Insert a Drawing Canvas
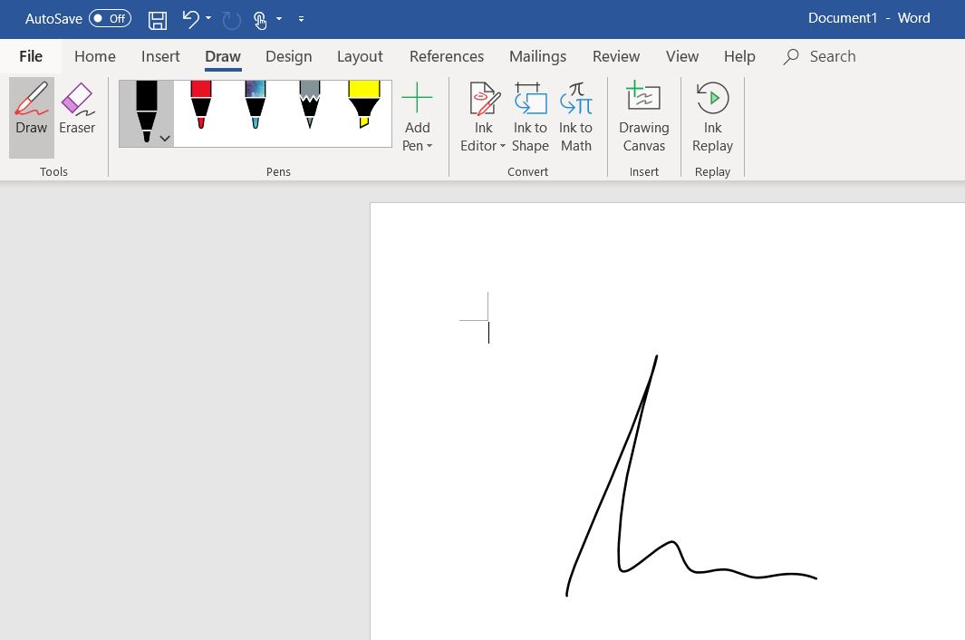Viewport: 965px width, 640px height. pos(643,117)
